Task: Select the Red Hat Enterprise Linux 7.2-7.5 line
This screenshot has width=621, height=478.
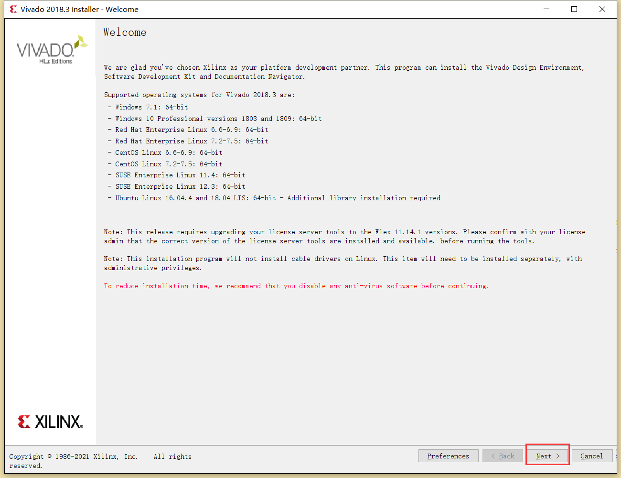Action: [188, 141]
